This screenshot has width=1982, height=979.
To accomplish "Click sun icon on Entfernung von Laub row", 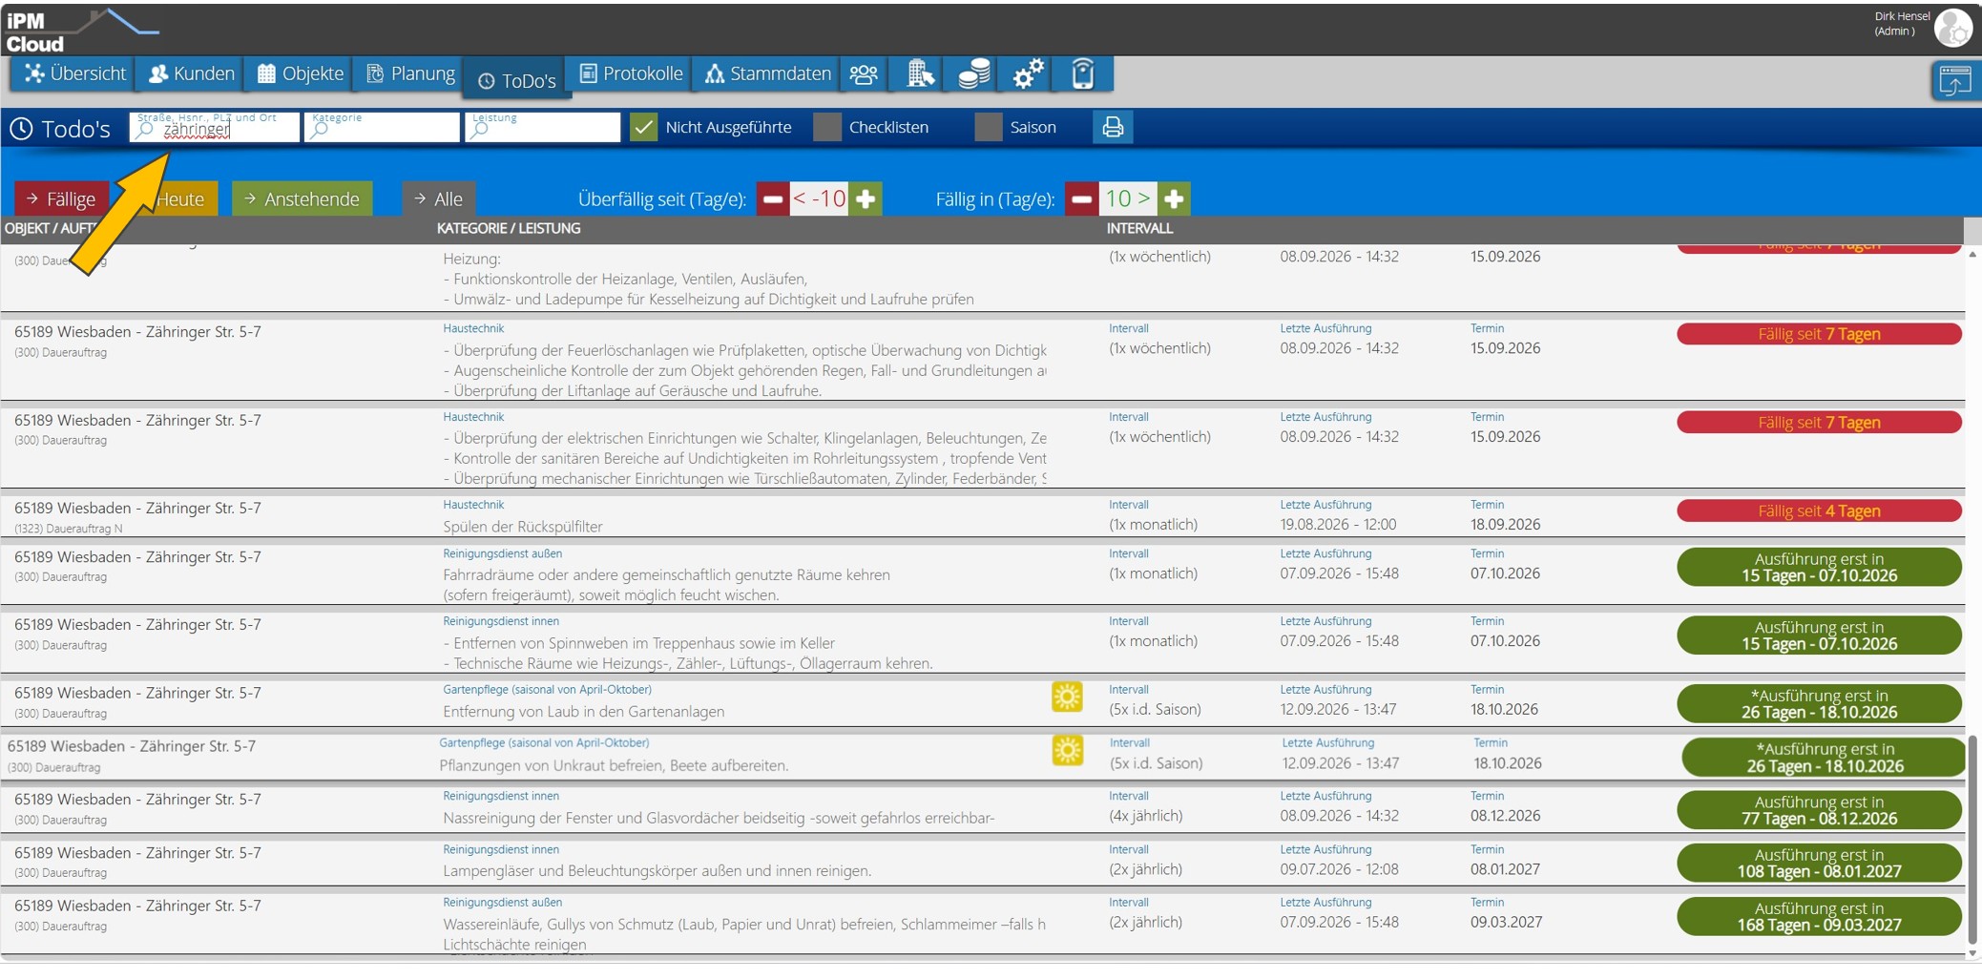I will (x=1067, y=697).
